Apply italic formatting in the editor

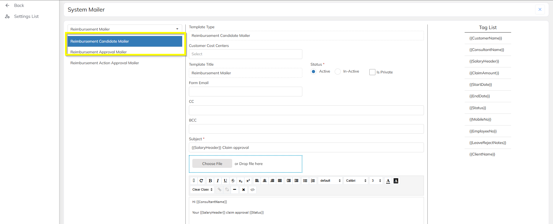218,181
